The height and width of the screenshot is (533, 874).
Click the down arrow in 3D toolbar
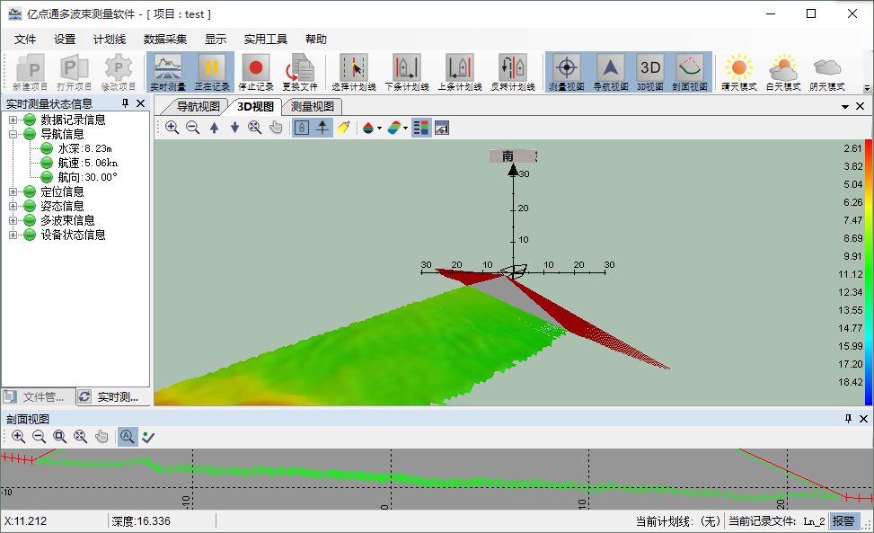[x=234, y=128]
